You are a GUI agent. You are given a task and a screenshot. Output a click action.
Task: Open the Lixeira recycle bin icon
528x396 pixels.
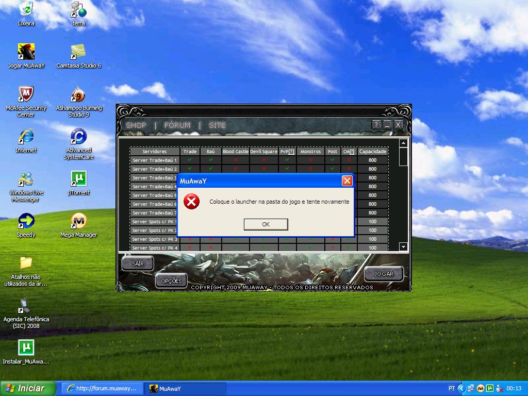click(26, 14)
